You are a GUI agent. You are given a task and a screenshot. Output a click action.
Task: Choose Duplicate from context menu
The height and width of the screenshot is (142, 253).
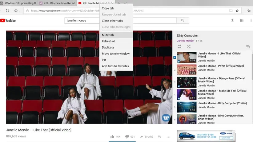(x=108, y=47)
